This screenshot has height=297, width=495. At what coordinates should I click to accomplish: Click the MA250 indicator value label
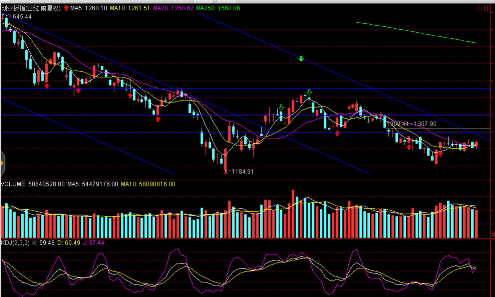pyautogui.click(x=218, y=8)
